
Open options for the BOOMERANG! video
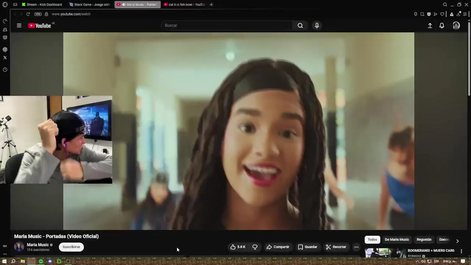461,251
